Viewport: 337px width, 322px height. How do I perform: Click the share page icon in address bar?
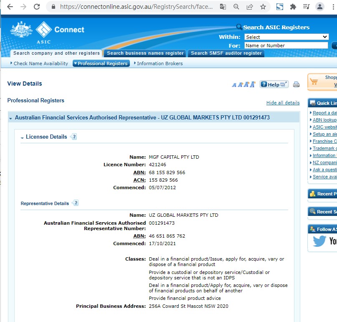250,7
